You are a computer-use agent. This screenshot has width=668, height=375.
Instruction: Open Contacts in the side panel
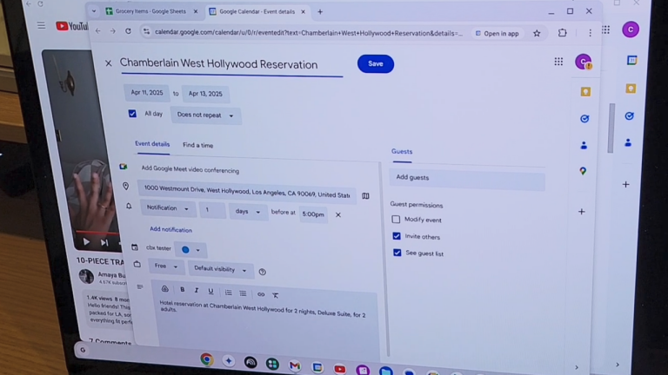click(584, 146)
